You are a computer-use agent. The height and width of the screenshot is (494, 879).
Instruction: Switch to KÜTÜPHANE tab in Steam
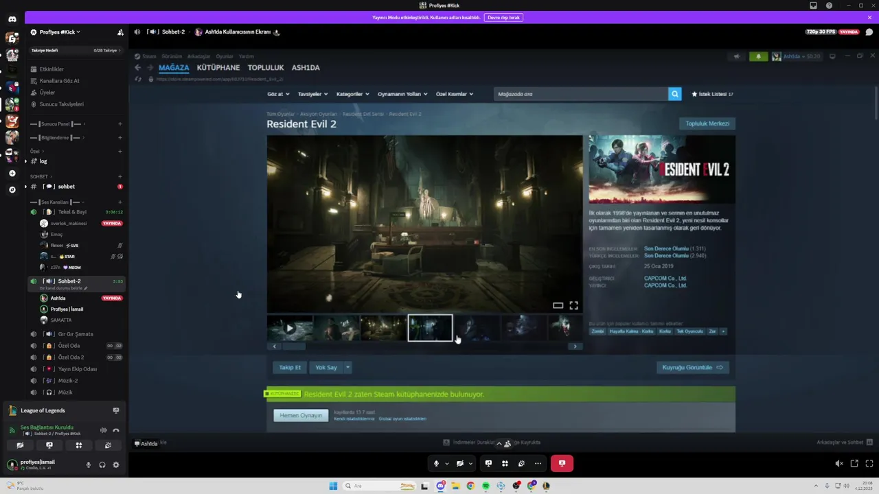click(x=218, y=67)
